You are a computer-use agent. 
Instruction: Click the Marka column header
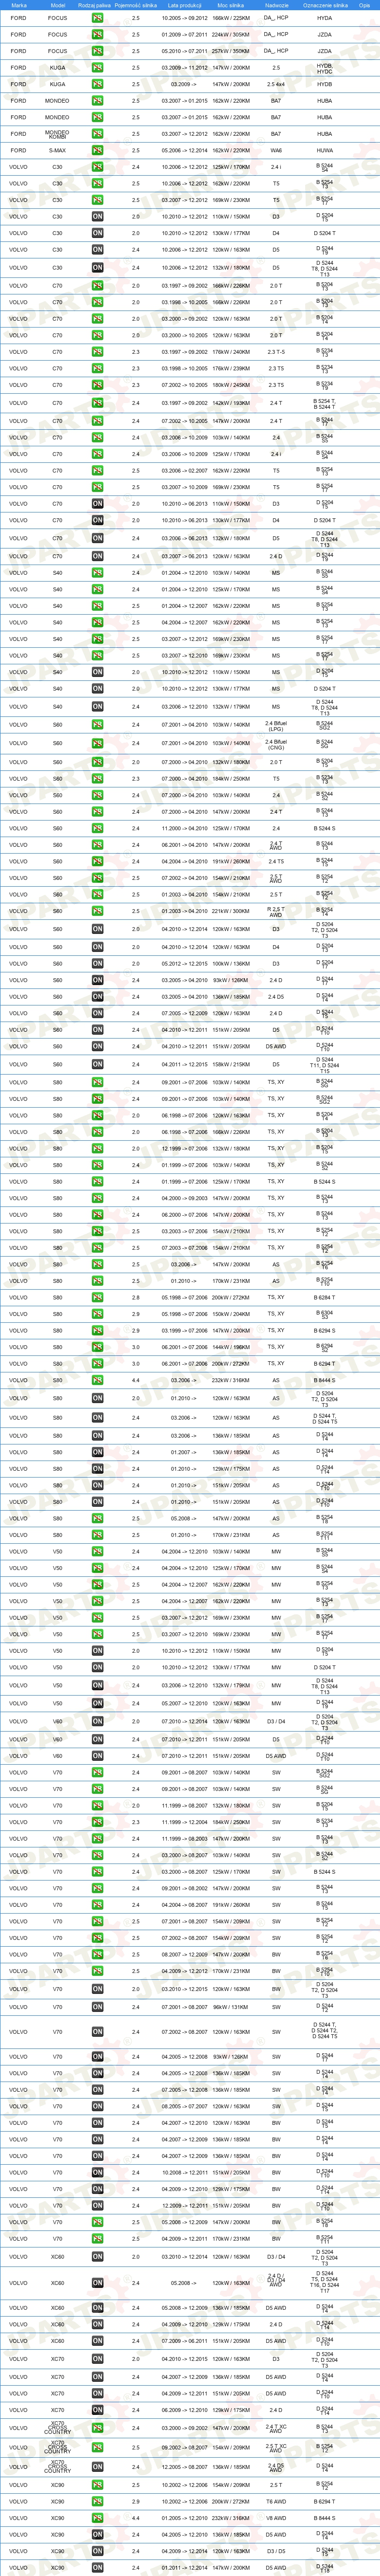[x=19, y=5]
